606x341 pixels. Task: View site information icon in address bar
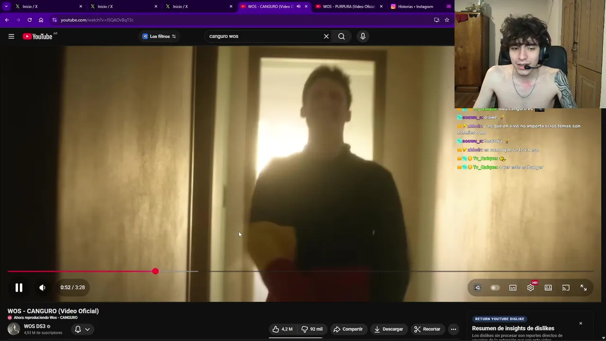(x=54, y=20)
